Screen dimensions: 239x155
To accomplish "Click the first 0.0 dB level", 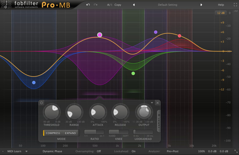I will (212, 151).
